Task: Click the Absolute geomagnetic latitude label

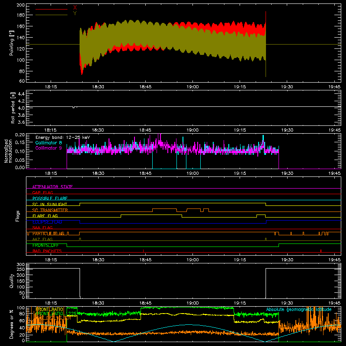Action: click(x=299, y=309)
